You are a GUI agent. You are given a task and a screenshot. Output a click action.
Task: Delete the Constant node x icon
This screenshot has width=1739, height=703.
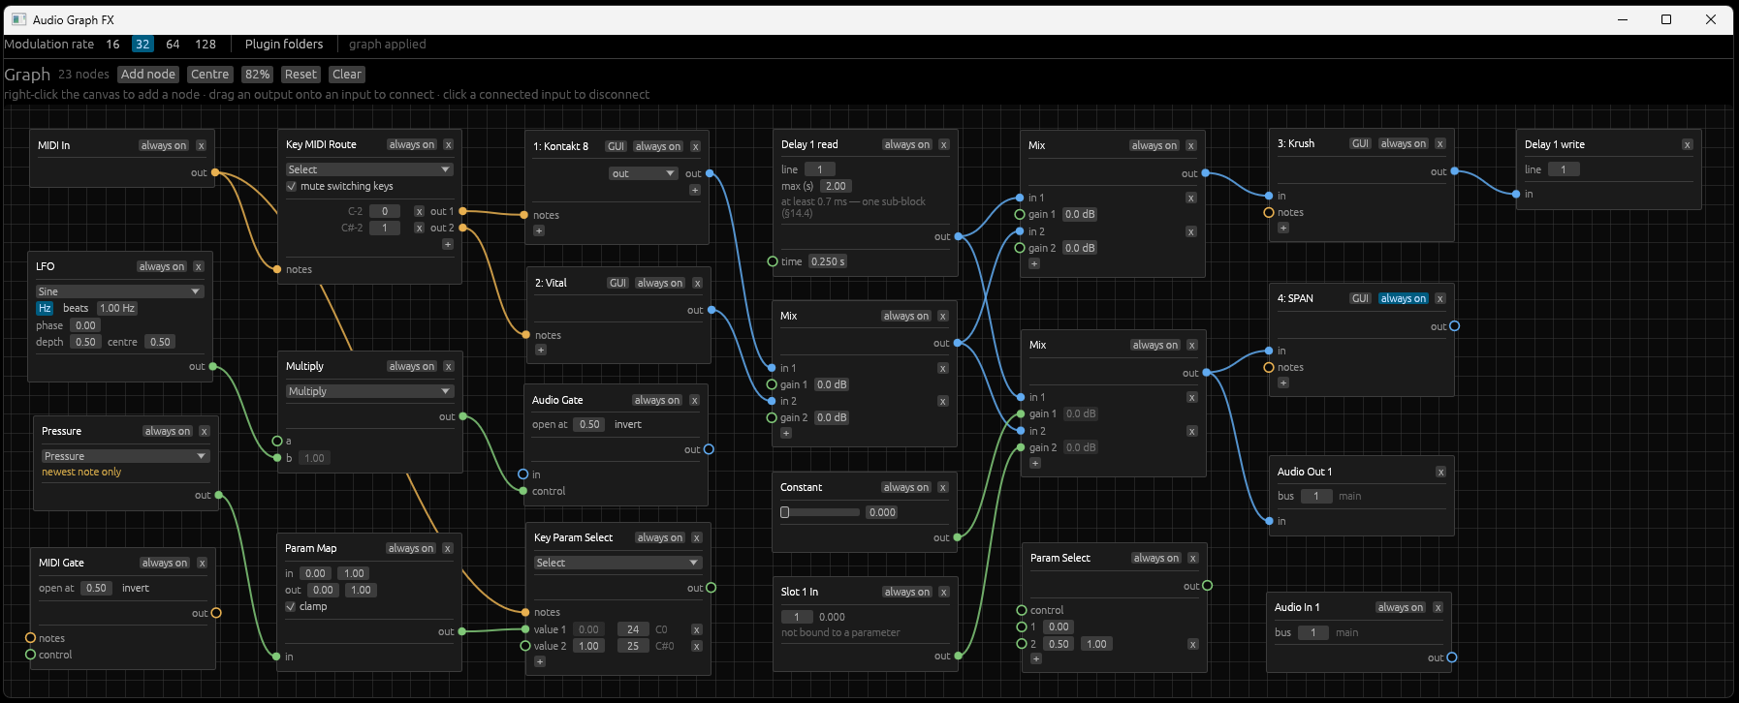[942, 487]
